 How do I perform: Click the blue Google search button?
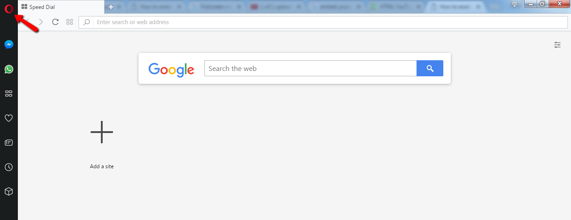[x=430, y=68]
